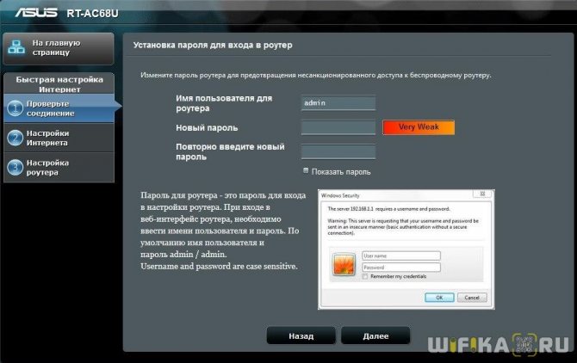
Task: Click step 2 circle icon Настройки Интернета
Action: pyautogui.click(x=16, y=138)
